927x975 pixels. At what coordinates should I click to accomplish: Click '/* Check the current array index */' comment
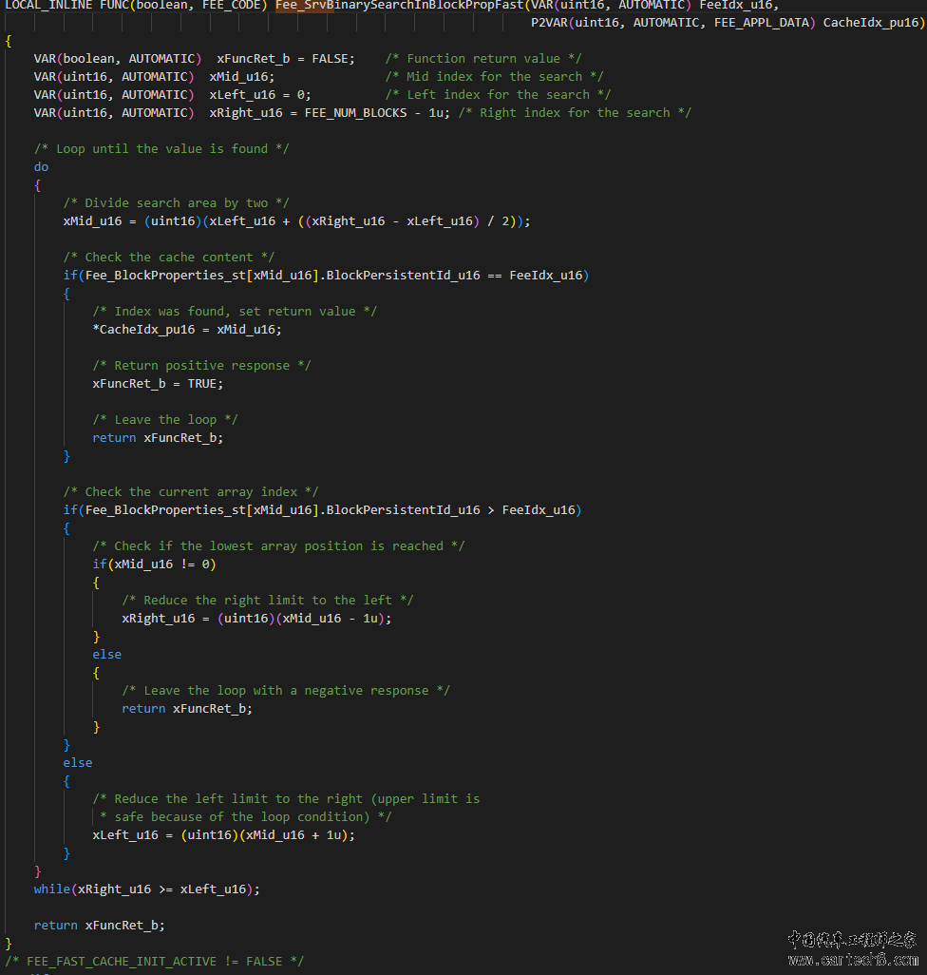[x=191, y=491]
